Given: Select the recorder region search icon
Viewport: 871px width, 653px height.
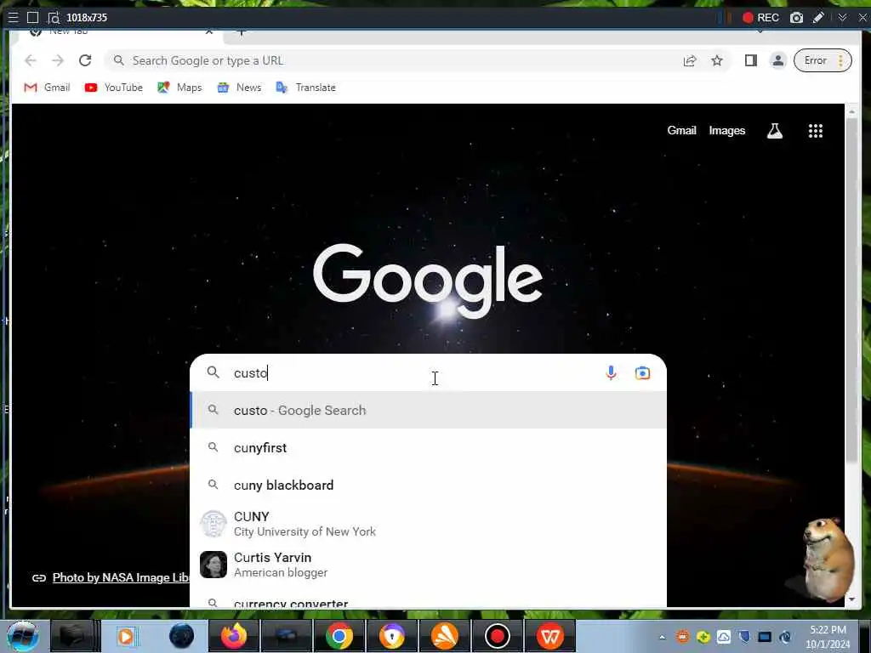Looking at the screenshot, I should coord(54,18).
